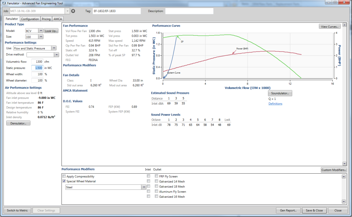Open the AMCA tab
352x217 pixels.
(57, 19)
